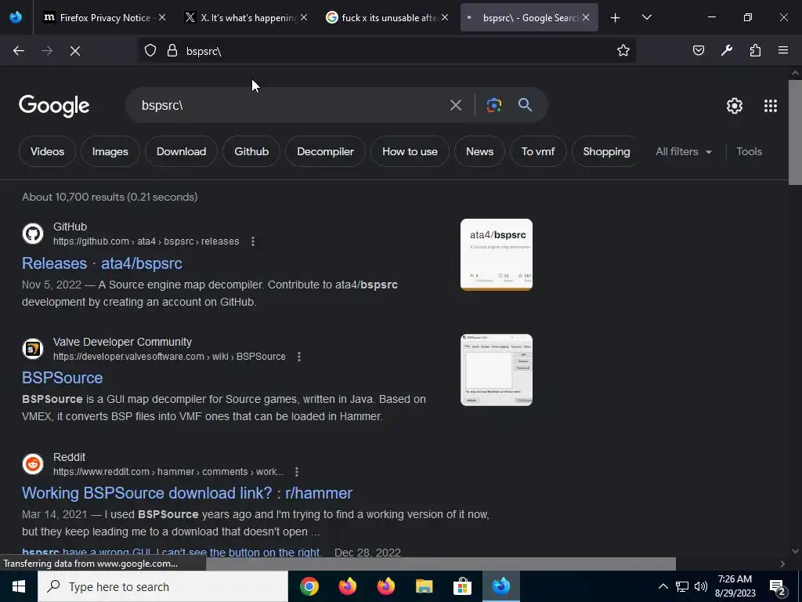Select the Github filter chip
802x602 pixels.
pyautogui.click(x=251, y=151)
